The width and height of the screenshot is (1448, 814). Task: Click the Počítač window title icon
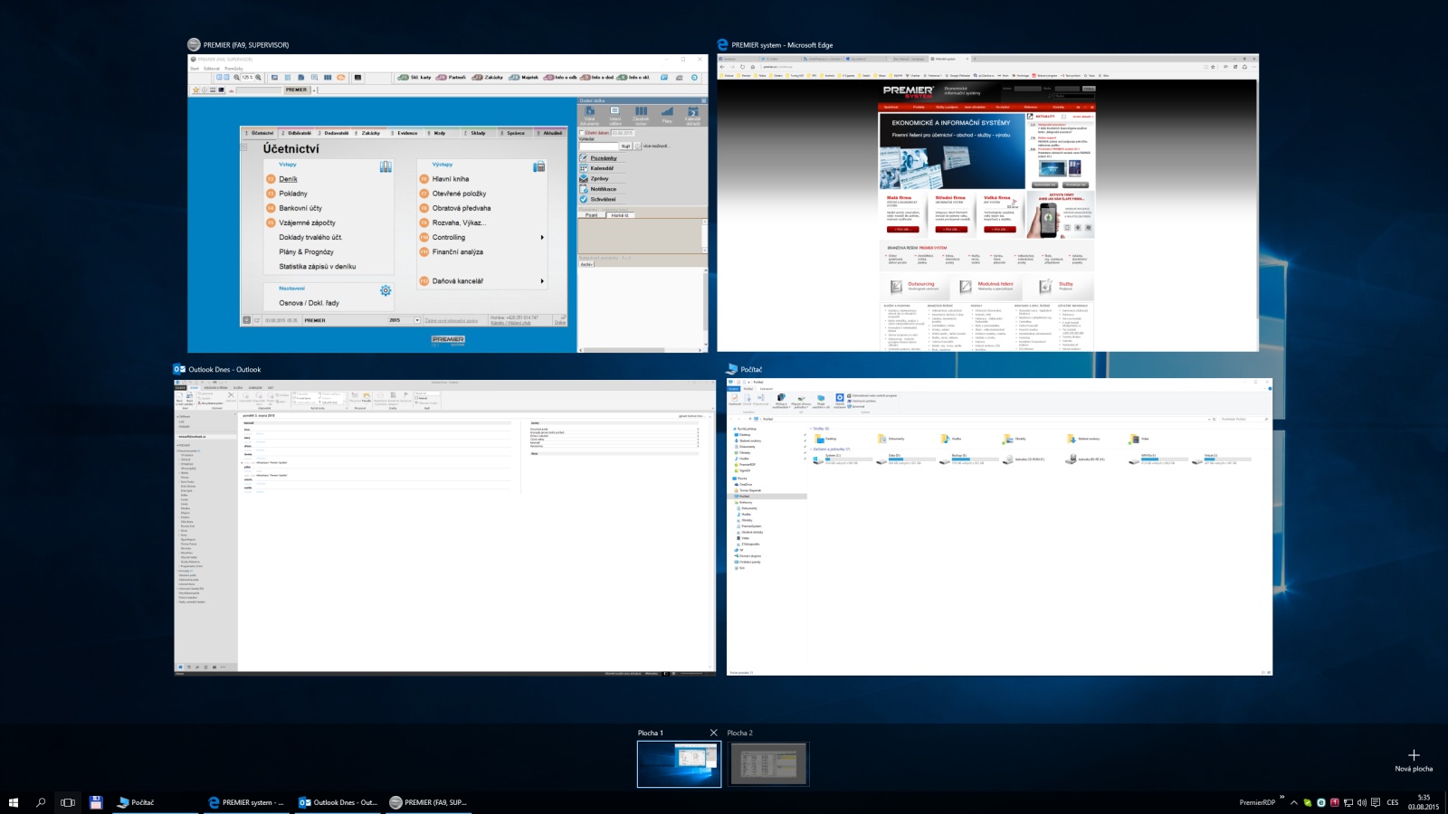click(x=732, y=369)
